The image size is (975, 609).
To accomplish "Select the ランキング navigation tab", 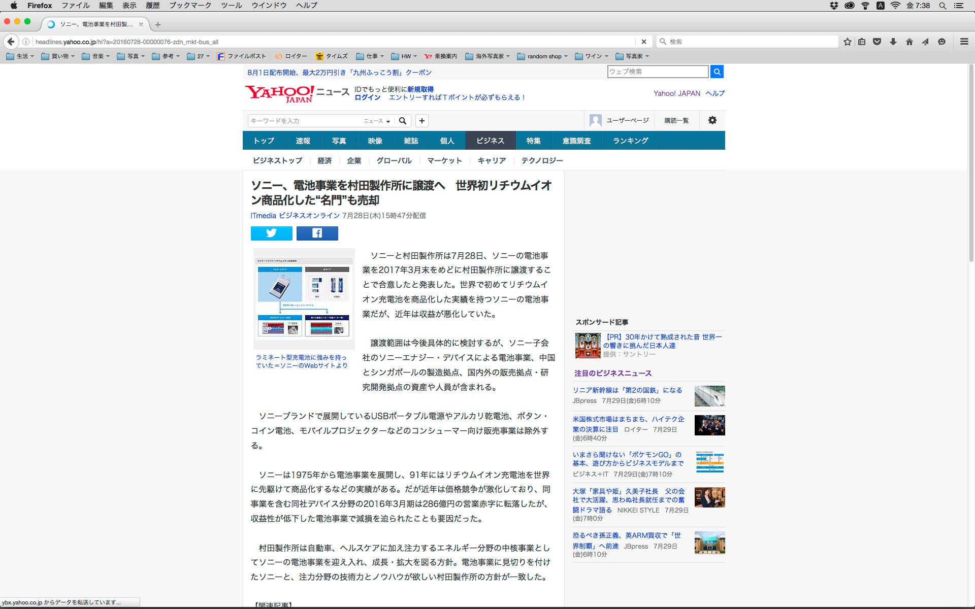I will (630, 141).
